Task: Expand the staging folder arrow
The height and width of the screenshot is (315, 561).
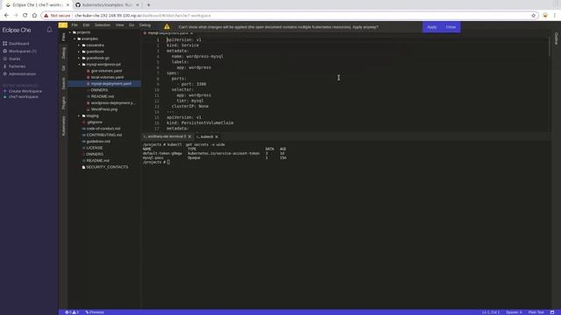Action: [79, 116]
